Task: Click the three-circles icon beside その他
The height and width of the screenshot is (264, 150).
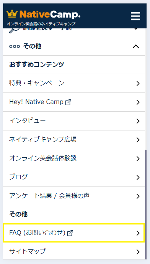Action: coord(15,46)
